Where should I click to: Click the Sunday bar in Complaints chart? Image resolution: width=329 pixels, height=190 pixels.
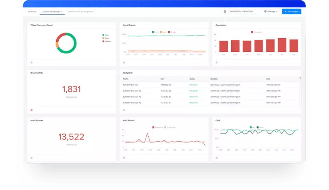pos(224,46)
